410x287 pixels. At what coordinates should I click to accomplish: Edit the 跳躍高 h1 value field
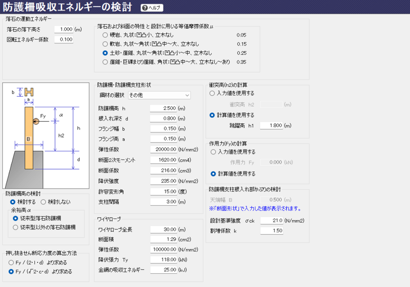tap(271, 126)
